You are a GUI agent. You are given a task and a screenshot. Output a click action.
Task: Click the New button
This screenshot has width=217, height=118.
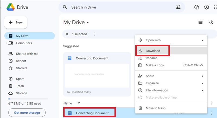click(x=16, y=22)
